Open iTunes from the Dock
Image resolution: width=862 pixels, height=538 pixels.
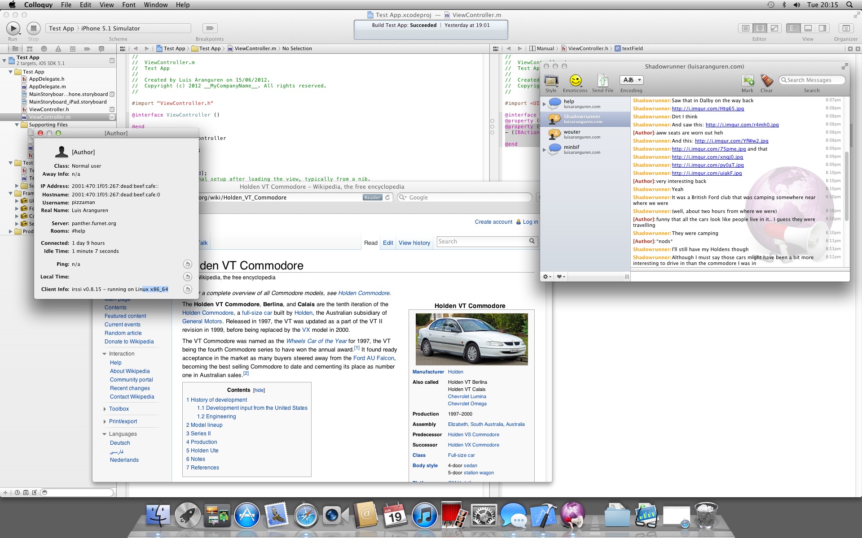click(424, 515)
